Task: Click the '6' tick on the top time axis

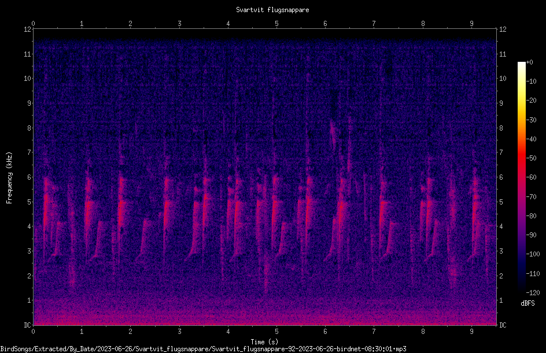Action: click(x=325, y=24)
